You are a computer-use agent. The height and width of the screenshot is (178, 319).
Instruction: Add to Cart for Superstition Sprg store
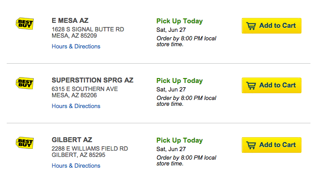[271, 86]
